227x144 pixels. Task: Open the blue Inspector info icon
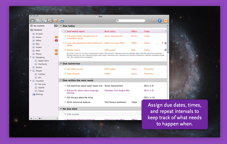point(160,20)
